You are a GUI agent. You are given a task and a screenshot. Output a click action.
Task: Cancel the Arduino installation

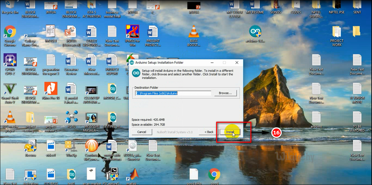point(142,132)
